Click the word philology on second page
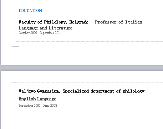The height and width of the screenshot is (129, 163). tap(134, 91)
